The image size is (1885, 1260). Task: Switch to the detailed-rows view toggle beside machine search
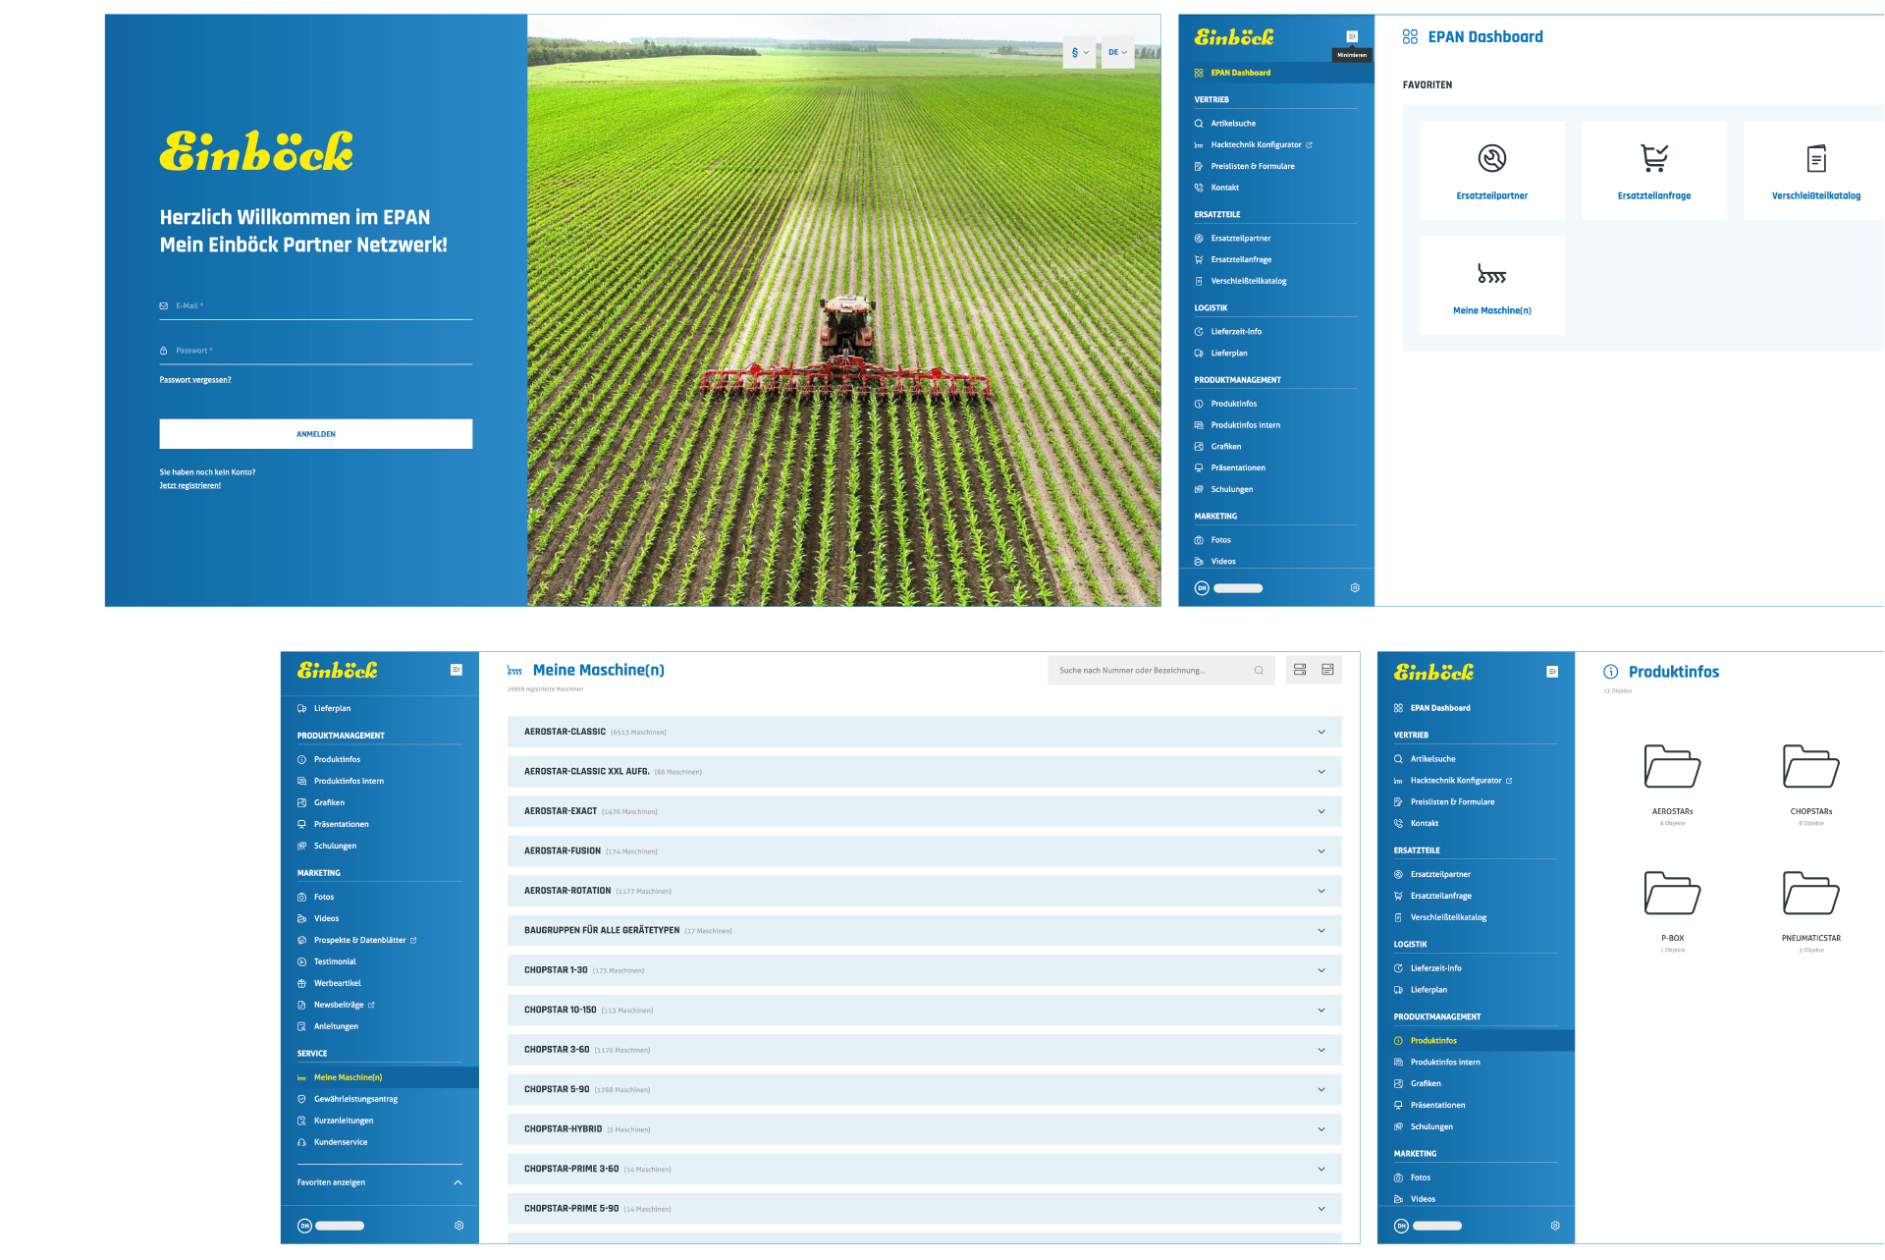1327,670
